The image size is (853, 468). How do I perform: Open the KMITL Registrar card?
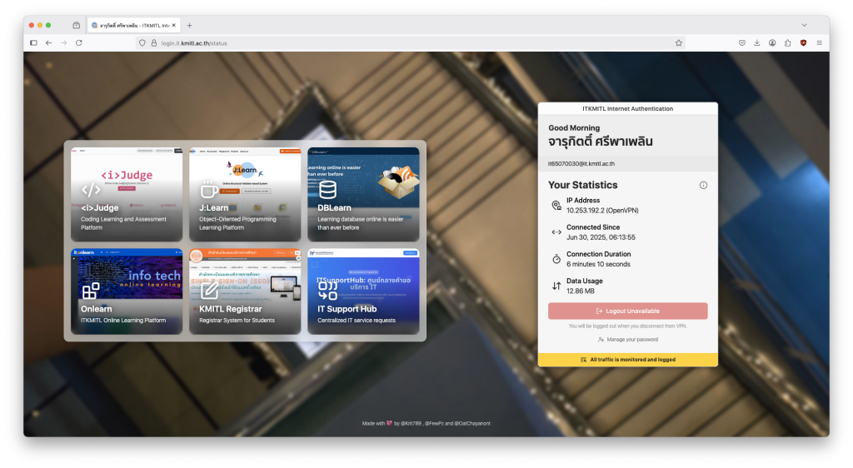[245, 291]
